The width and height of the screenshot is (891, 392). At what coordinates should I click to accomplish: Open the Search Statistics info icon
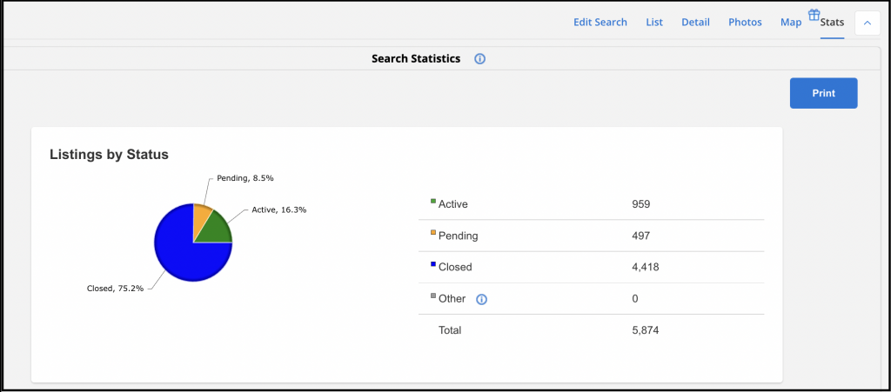click(479, 59)
